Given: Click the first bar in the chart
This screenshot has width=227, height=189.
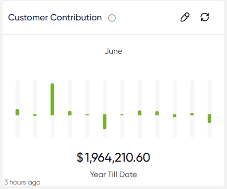Looking at the screenshot, I should (x=17, y=112).
